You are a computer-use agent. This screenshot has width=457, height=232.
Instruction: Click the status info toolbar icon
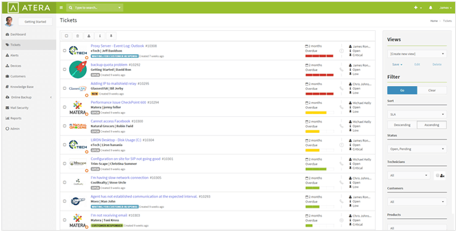click(100, 36)
